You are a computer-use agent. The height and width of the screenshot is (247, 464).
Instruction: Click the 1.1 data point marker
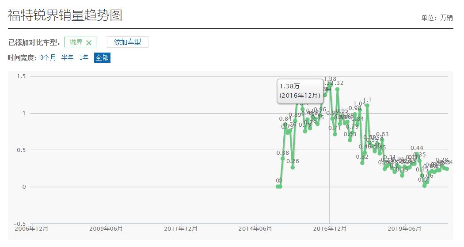click(x=367, y=105)
